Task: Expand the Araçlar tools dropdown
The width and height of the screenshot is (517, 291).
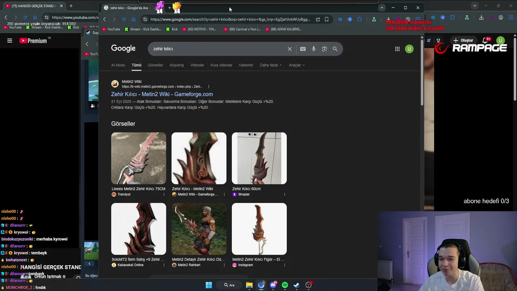Action: (297, 65)
